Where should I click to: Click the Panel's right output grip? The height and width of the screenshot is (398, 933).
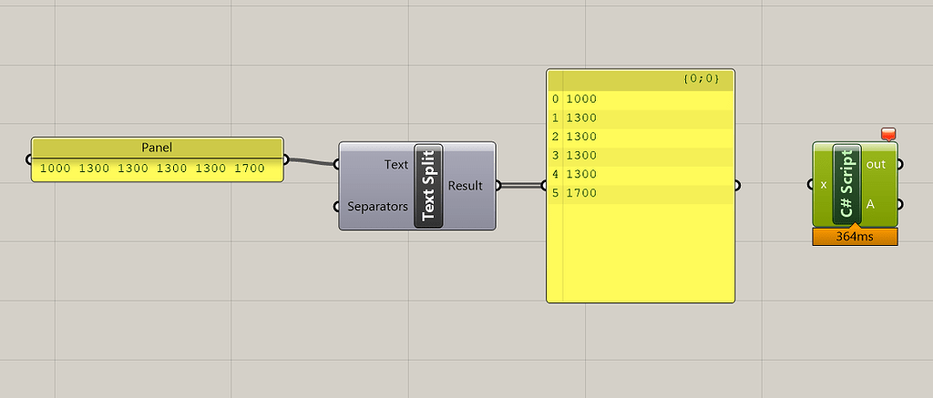coord(285,159)
